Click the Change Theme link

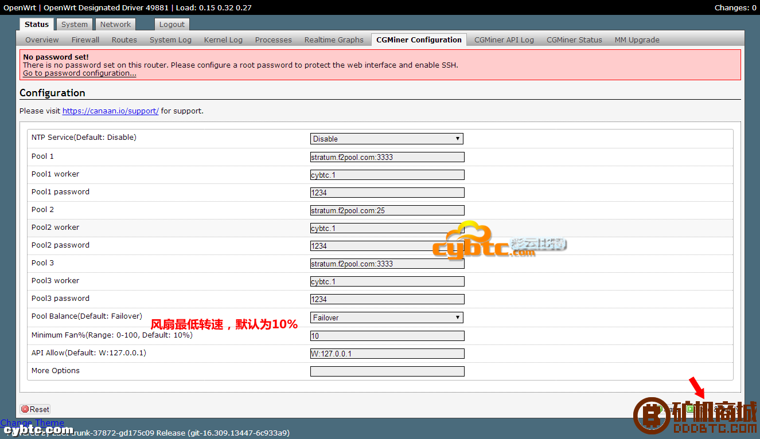tap(32, 423)
